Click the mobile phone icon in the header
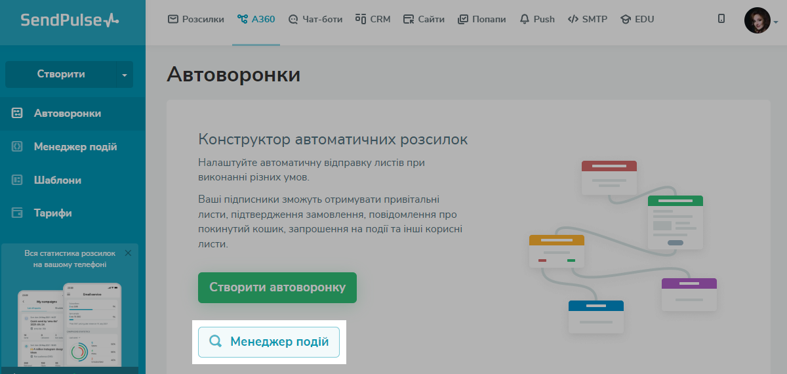This screenshot has height=374, width=787. coord(721,19)
